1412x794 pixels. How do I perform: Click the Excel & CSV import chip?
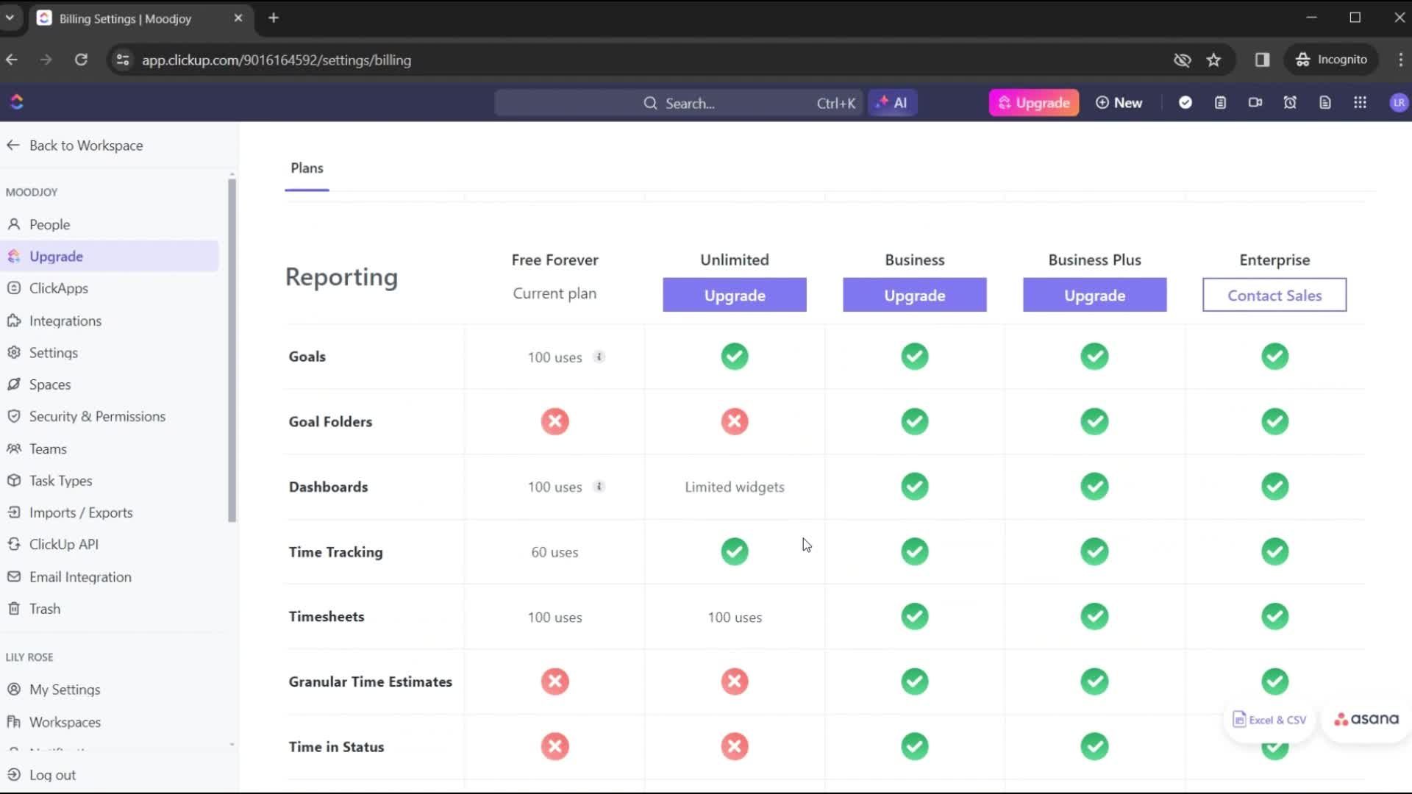point(1269,720)
